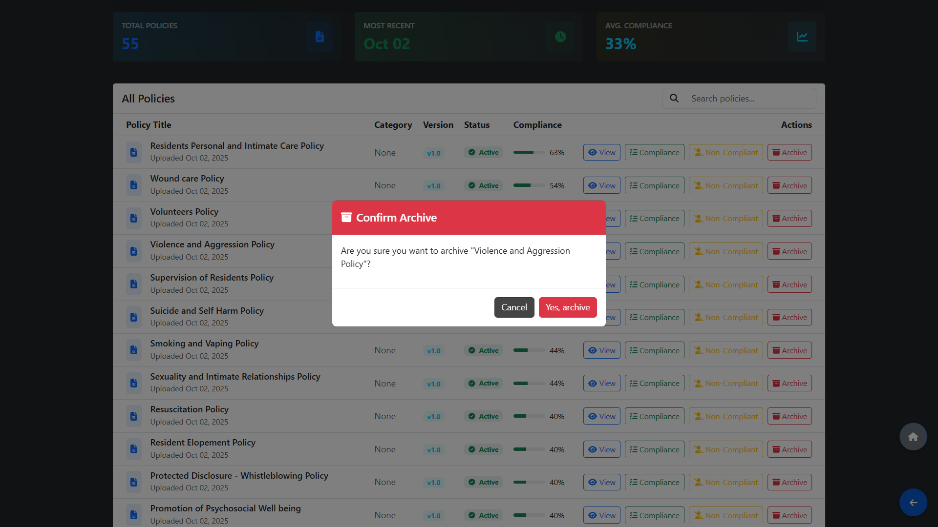Archive the Sexuality and Intimate Relationships Policy

pyautogui.click(x=789, y=383)
